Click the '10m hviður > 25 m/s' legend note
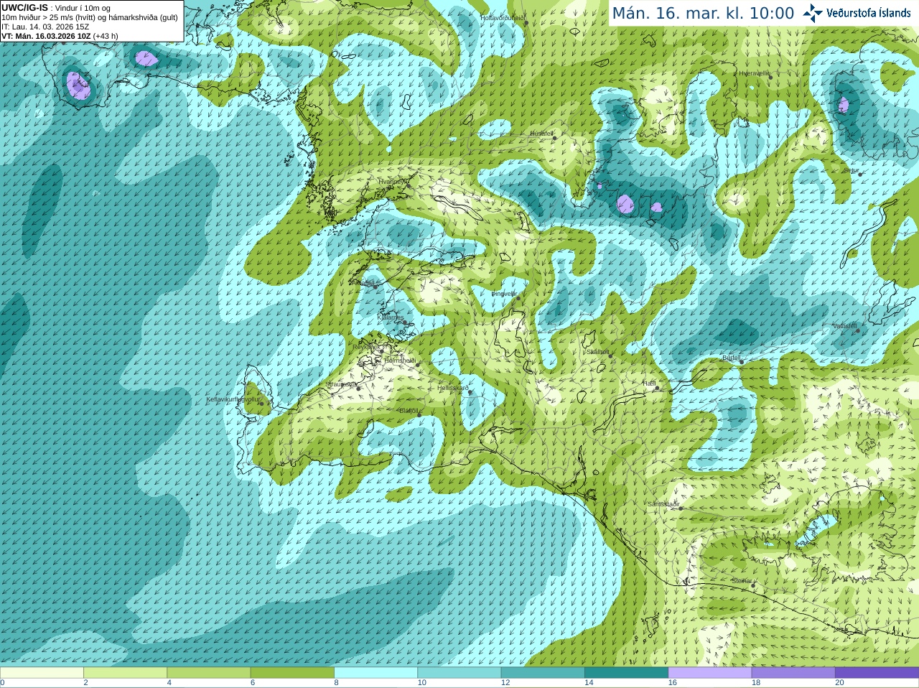Image resolution: width=919 pixels, height=688 pixels. point(37,17)
